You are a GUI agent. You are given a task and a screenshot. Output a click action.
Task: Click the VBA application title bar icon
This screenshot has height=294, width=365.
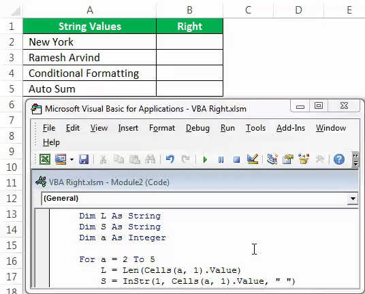36,109
